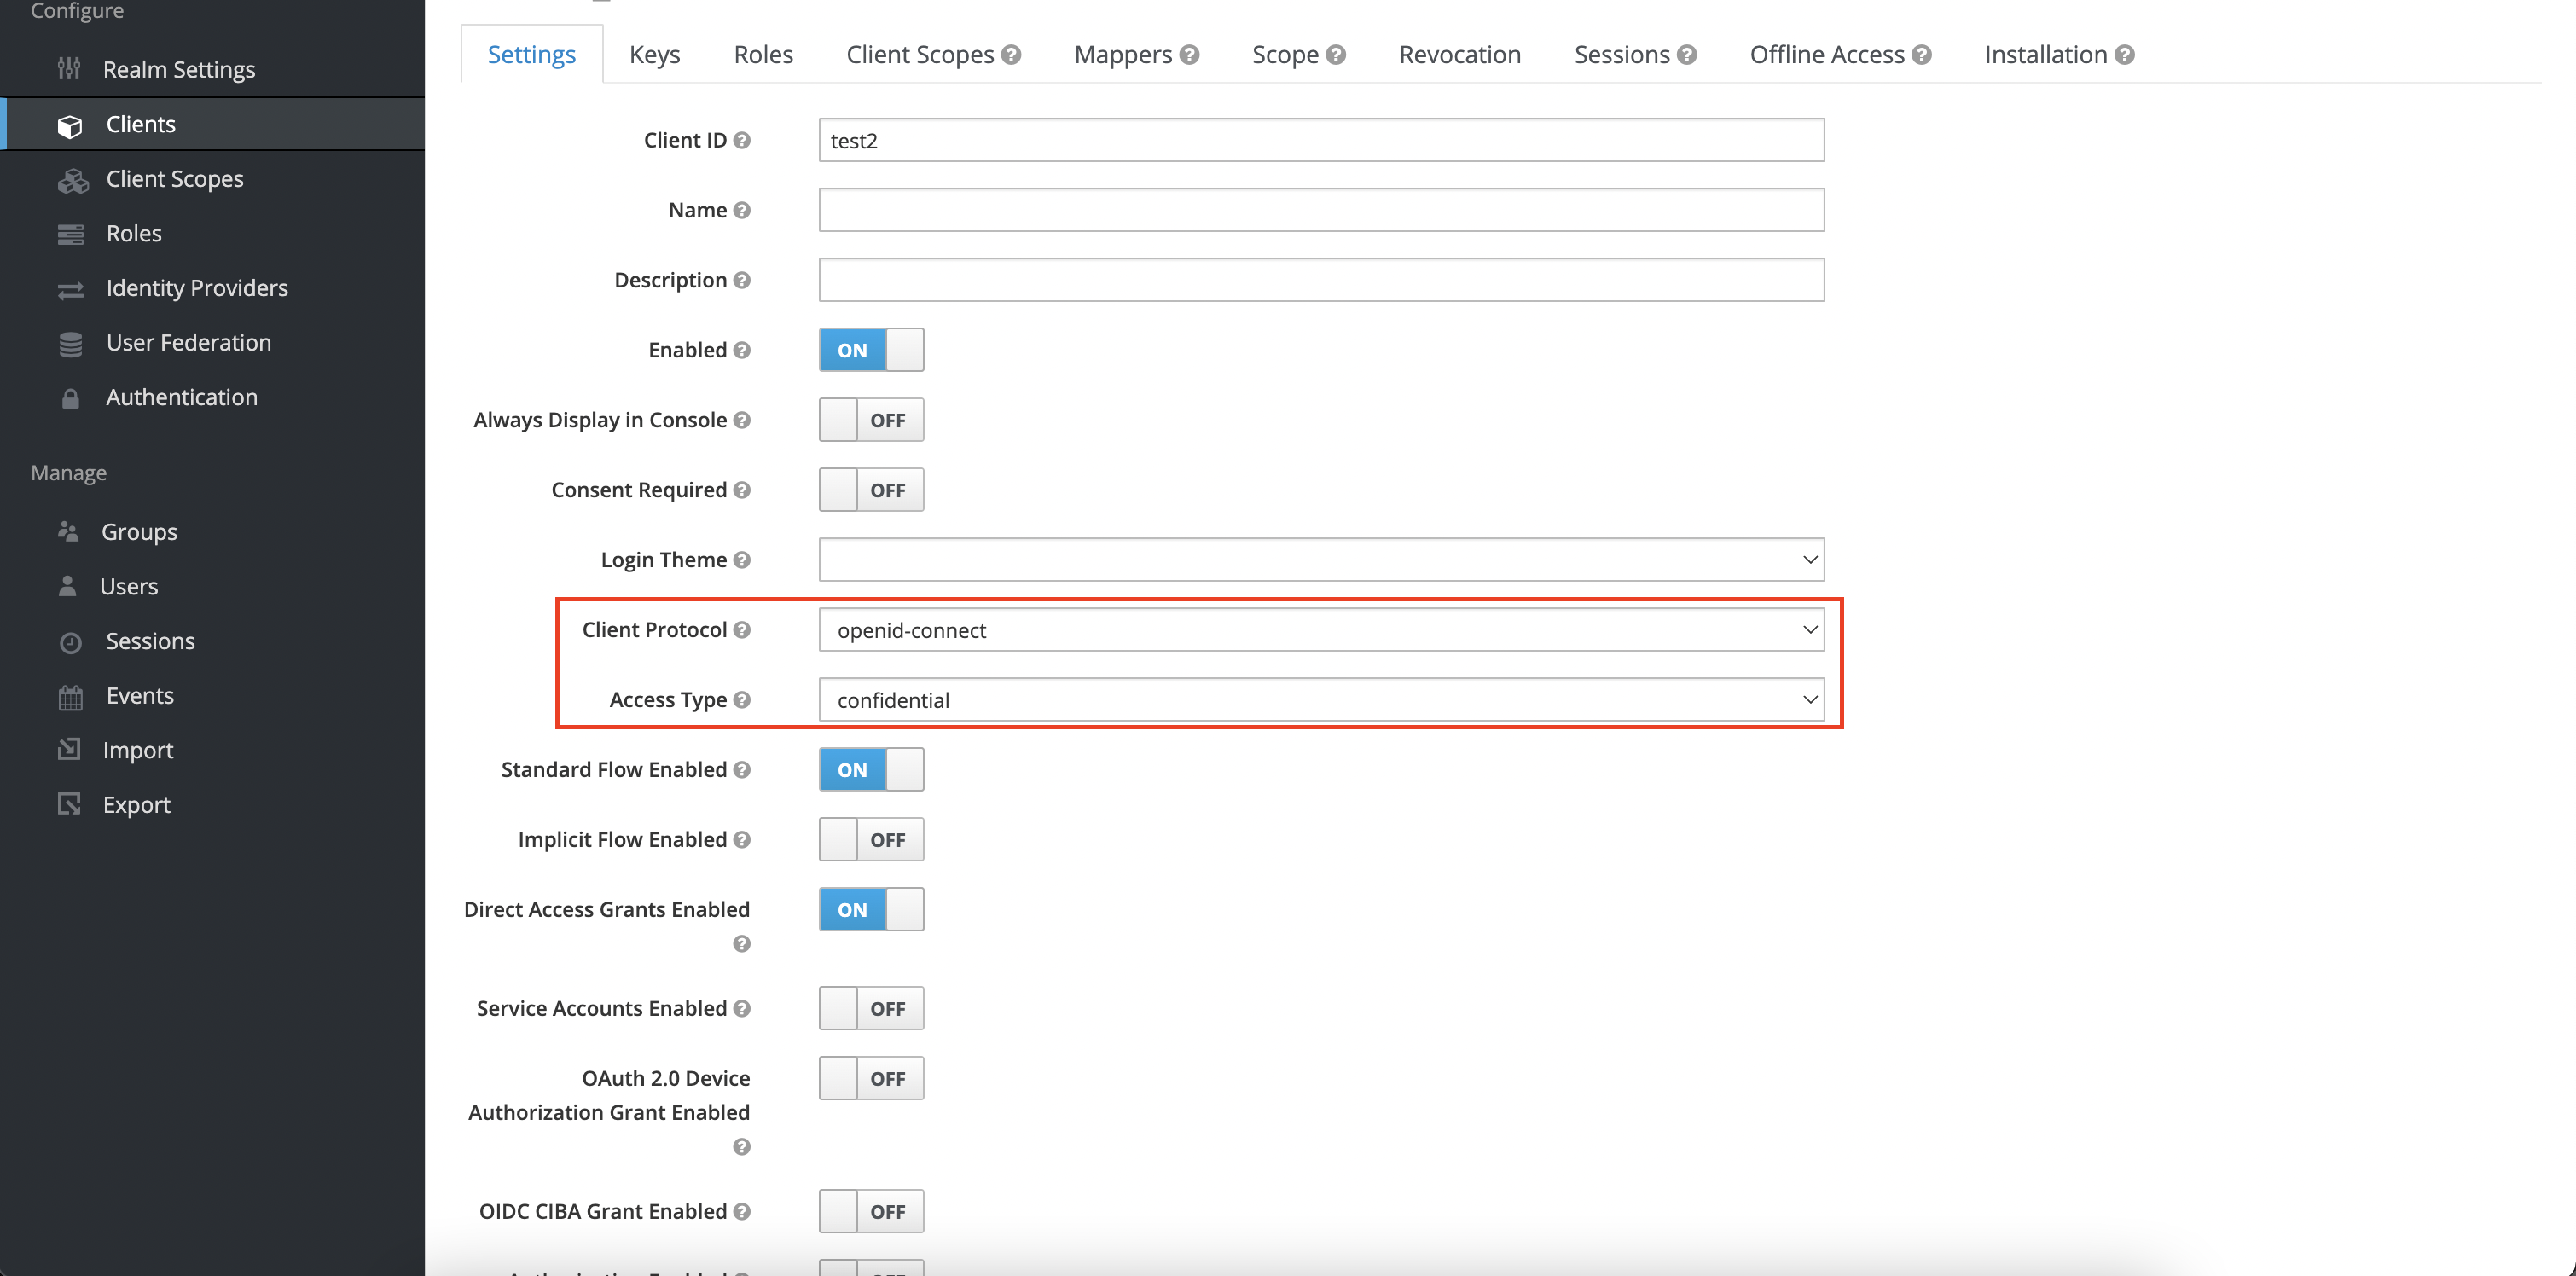This screenshot has width=2576, height=1276.
Task: Open the Installation tab
Action: [2046, 54]
